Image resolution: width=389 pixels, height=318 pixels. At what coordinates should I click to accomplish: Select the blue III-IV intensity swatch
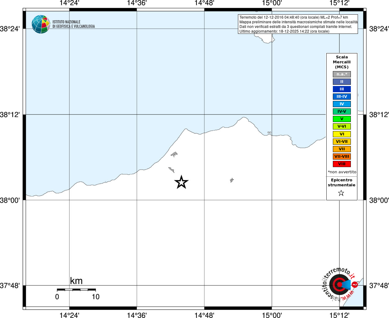[342, 97]
